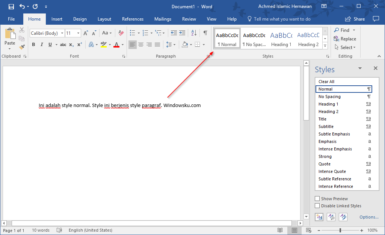Click the Redo/Repeat icon
The image size is (385, 235).
pyautogui.click(x=35, y=7)
